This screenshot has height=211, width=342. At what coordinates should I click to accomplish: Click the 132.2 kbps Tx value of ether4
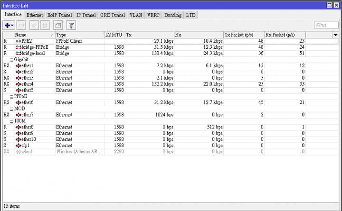[162, 84]
